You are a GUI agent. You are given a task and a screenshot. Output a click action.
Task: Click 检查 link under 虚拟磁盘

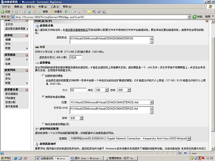point(8,64)
